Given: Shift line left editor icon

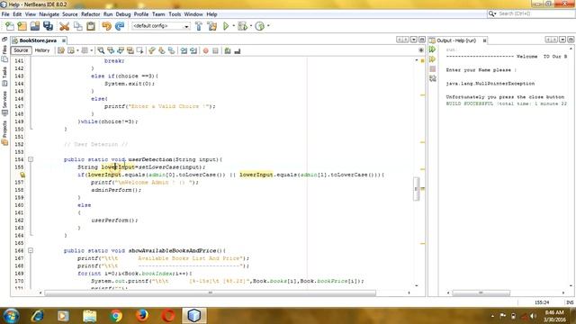Looking at the screenshot, I should pos(184,50).
